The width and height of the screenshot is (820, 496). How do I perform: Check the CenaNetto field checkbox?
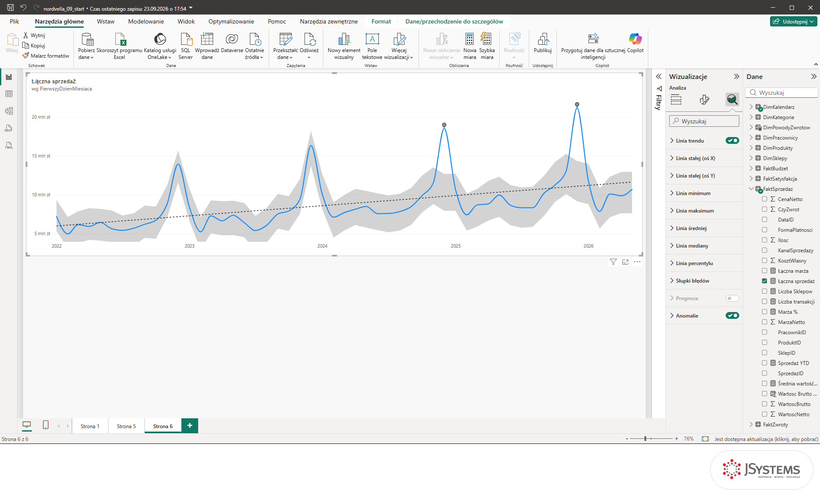(764, 199)
